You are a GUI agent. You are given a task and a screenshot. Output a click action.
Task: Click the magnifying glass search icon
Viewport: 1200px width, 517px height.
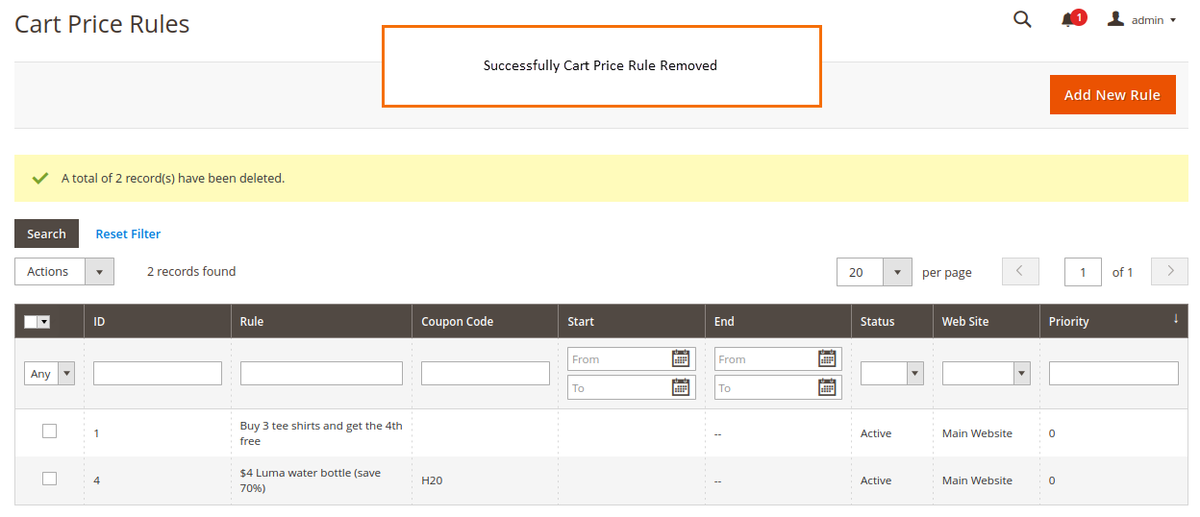coord(1022,19)
